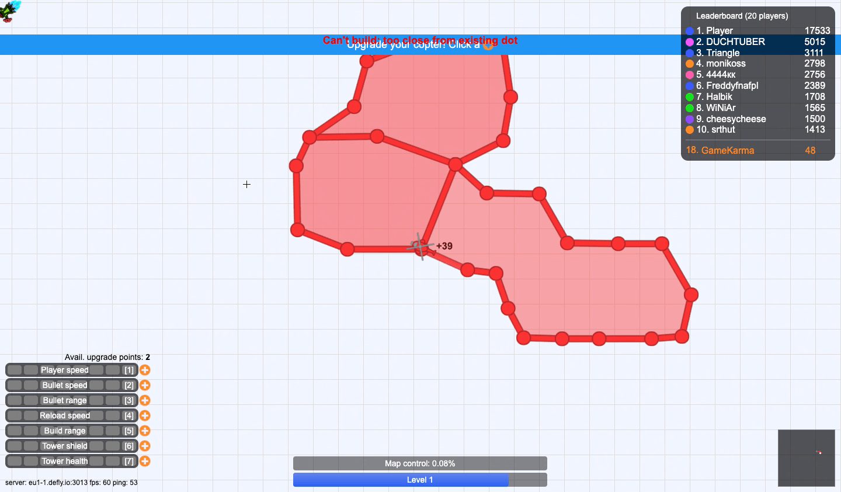The image size is (841, 492).
Task: Click the Tower shield plus icon
Action: (145, 446)
